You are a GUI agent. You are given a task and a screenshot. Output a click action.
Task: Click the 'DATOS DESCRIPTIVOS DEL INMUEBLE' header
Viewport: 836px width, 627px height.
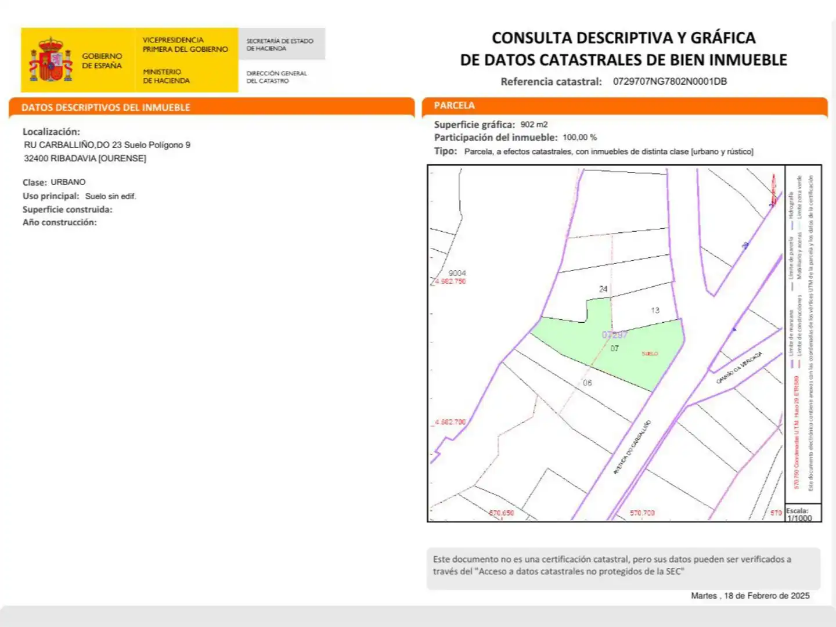(x=106, y=107)
